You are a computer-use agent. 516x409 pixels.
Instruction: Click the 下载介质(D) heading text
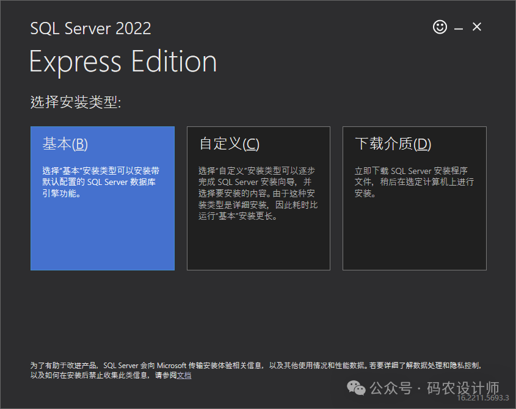[x=393, y=144]
